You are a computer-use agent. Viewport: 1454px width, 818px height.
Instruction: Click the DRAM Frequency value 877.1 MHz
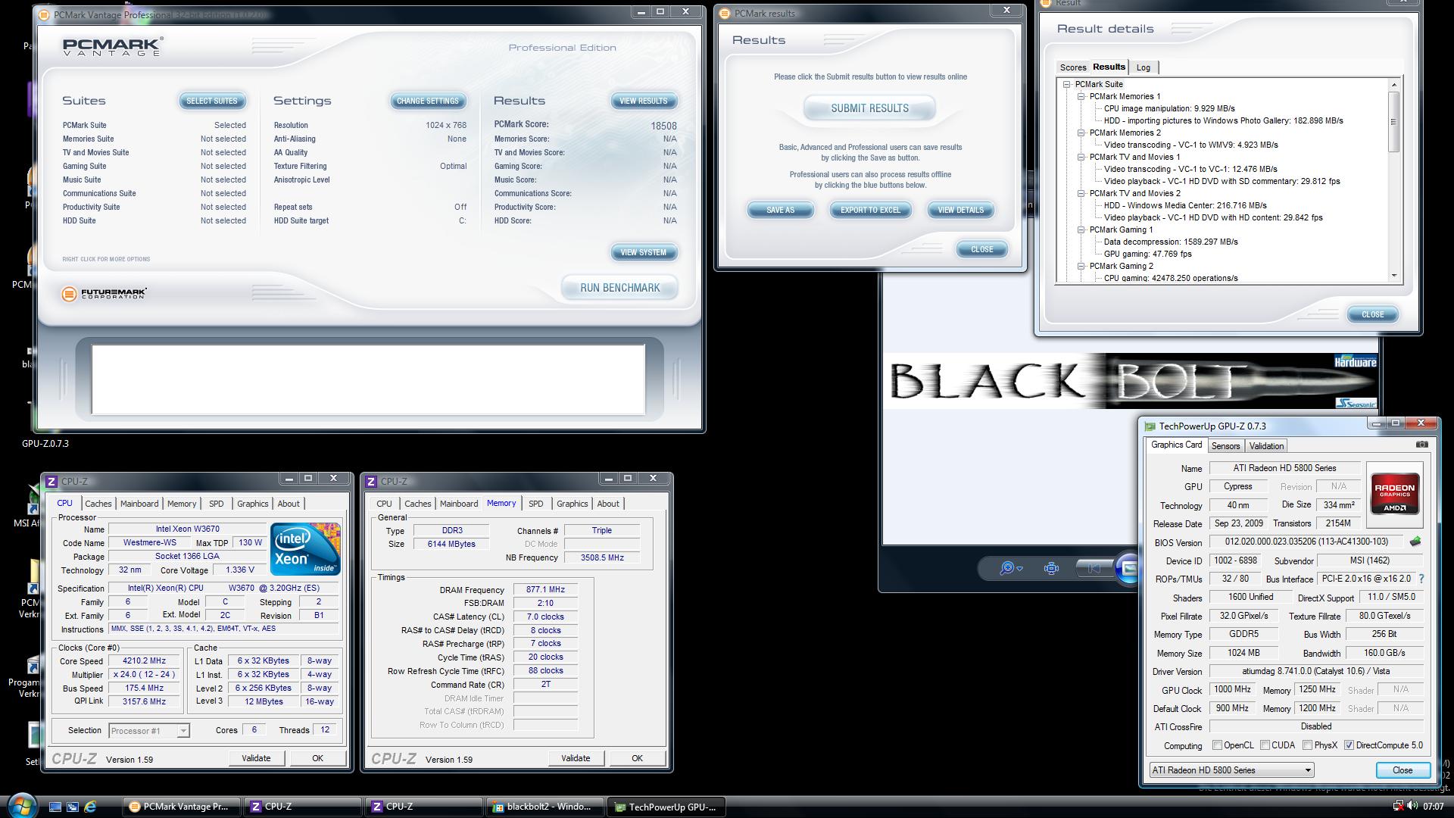click(x=545, y=589)
